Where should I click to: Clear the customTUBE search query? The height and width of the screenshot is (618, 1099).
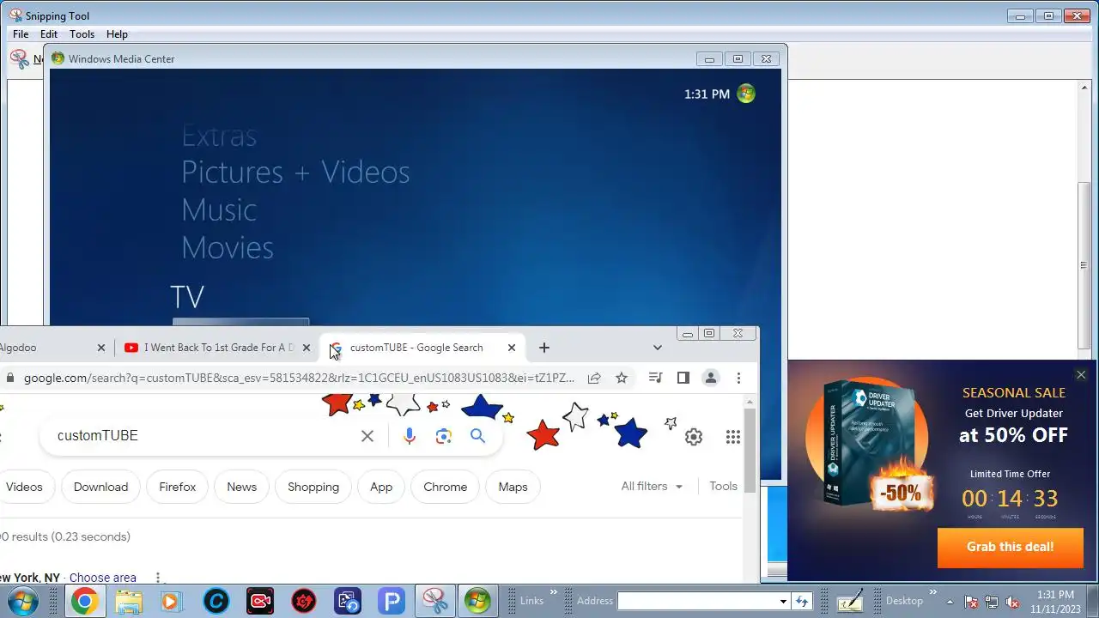coord(367,436)
